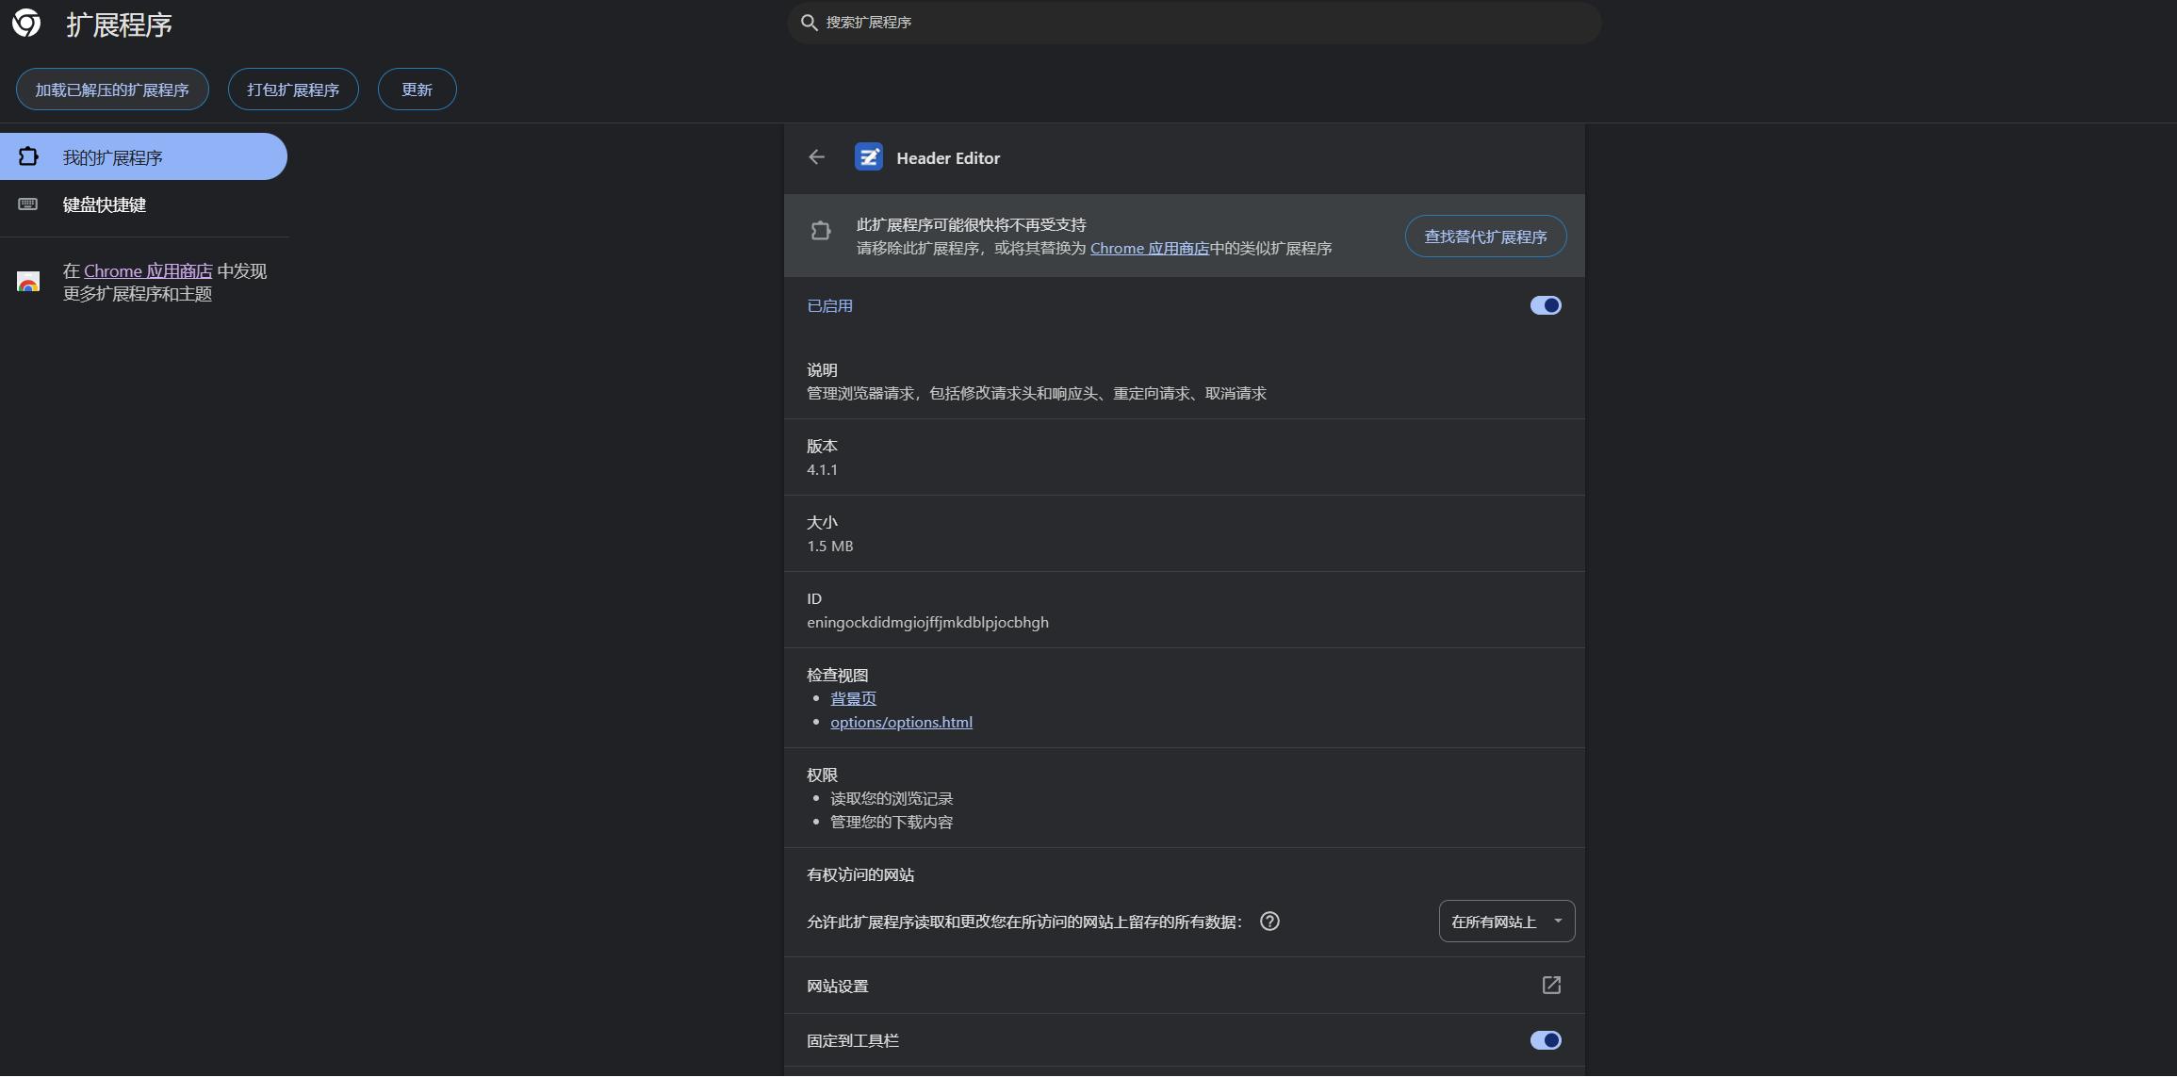Click the 网站设置 row label
2177x1077 pixels.
coord(837,986)
